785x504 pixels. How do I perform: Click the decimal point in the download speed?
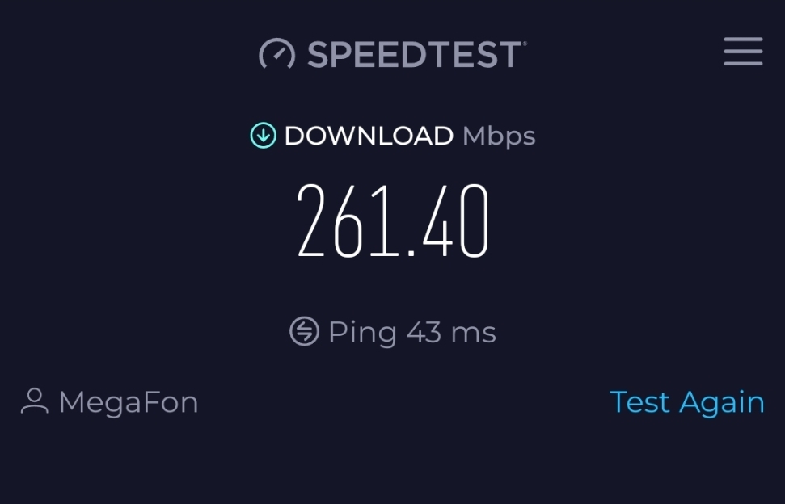click(412, 253)
